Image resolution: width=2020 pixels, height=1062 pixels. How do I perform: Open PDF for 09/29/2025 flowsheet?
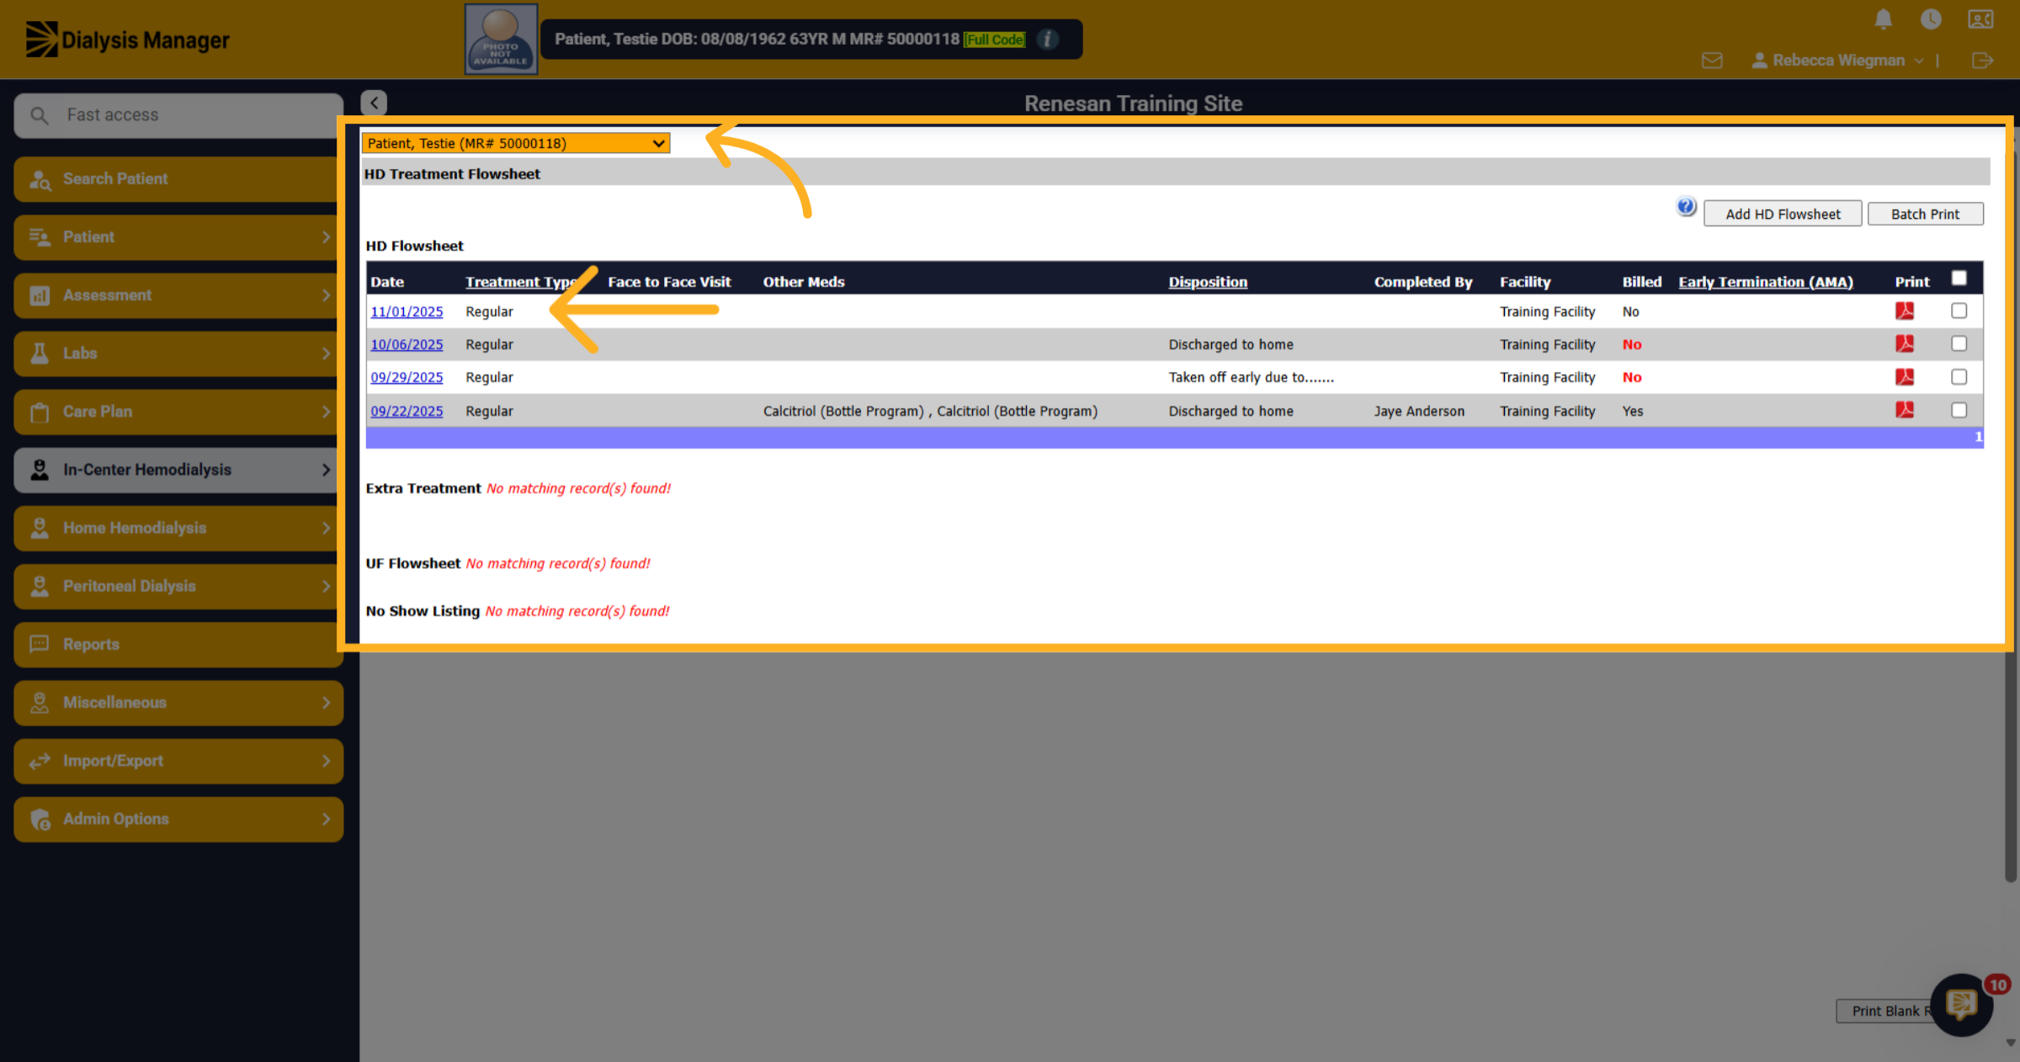click(1905, 377)
